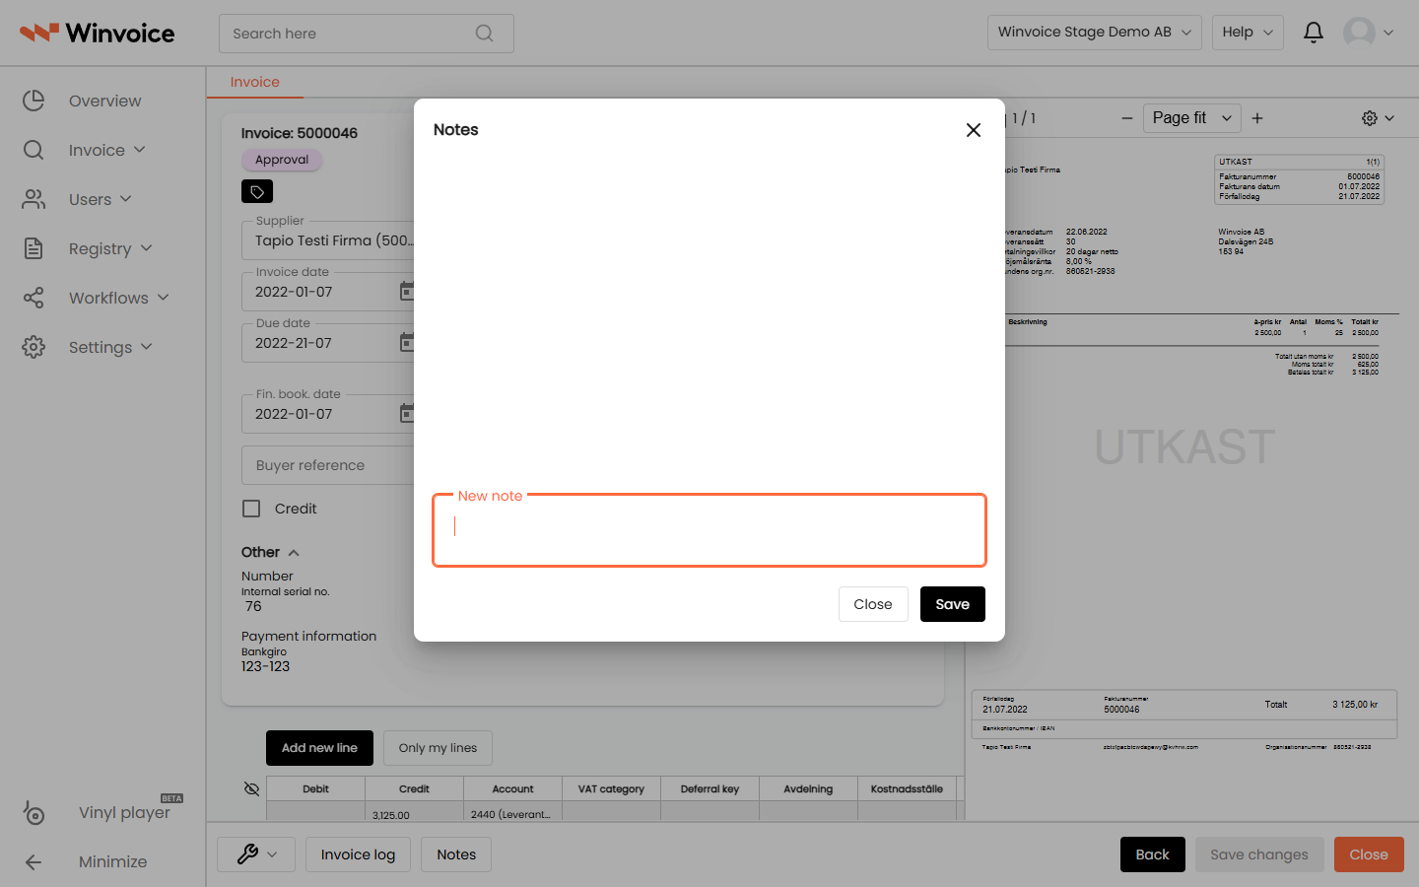Click the Invoice magnifier sidebar icon
1419x887 pixels.
pos(34,150)
